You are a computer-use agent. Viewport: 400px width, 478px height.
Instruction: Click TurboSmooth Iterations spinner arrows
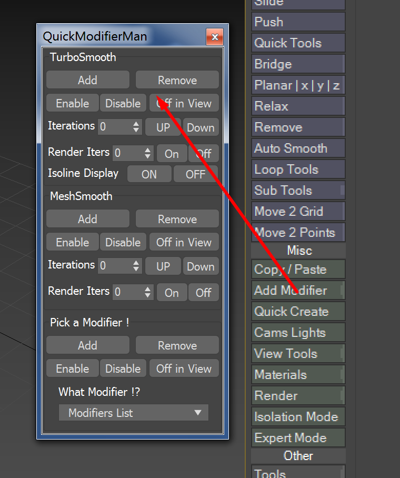pyautogui.click(x=136, y=127)
